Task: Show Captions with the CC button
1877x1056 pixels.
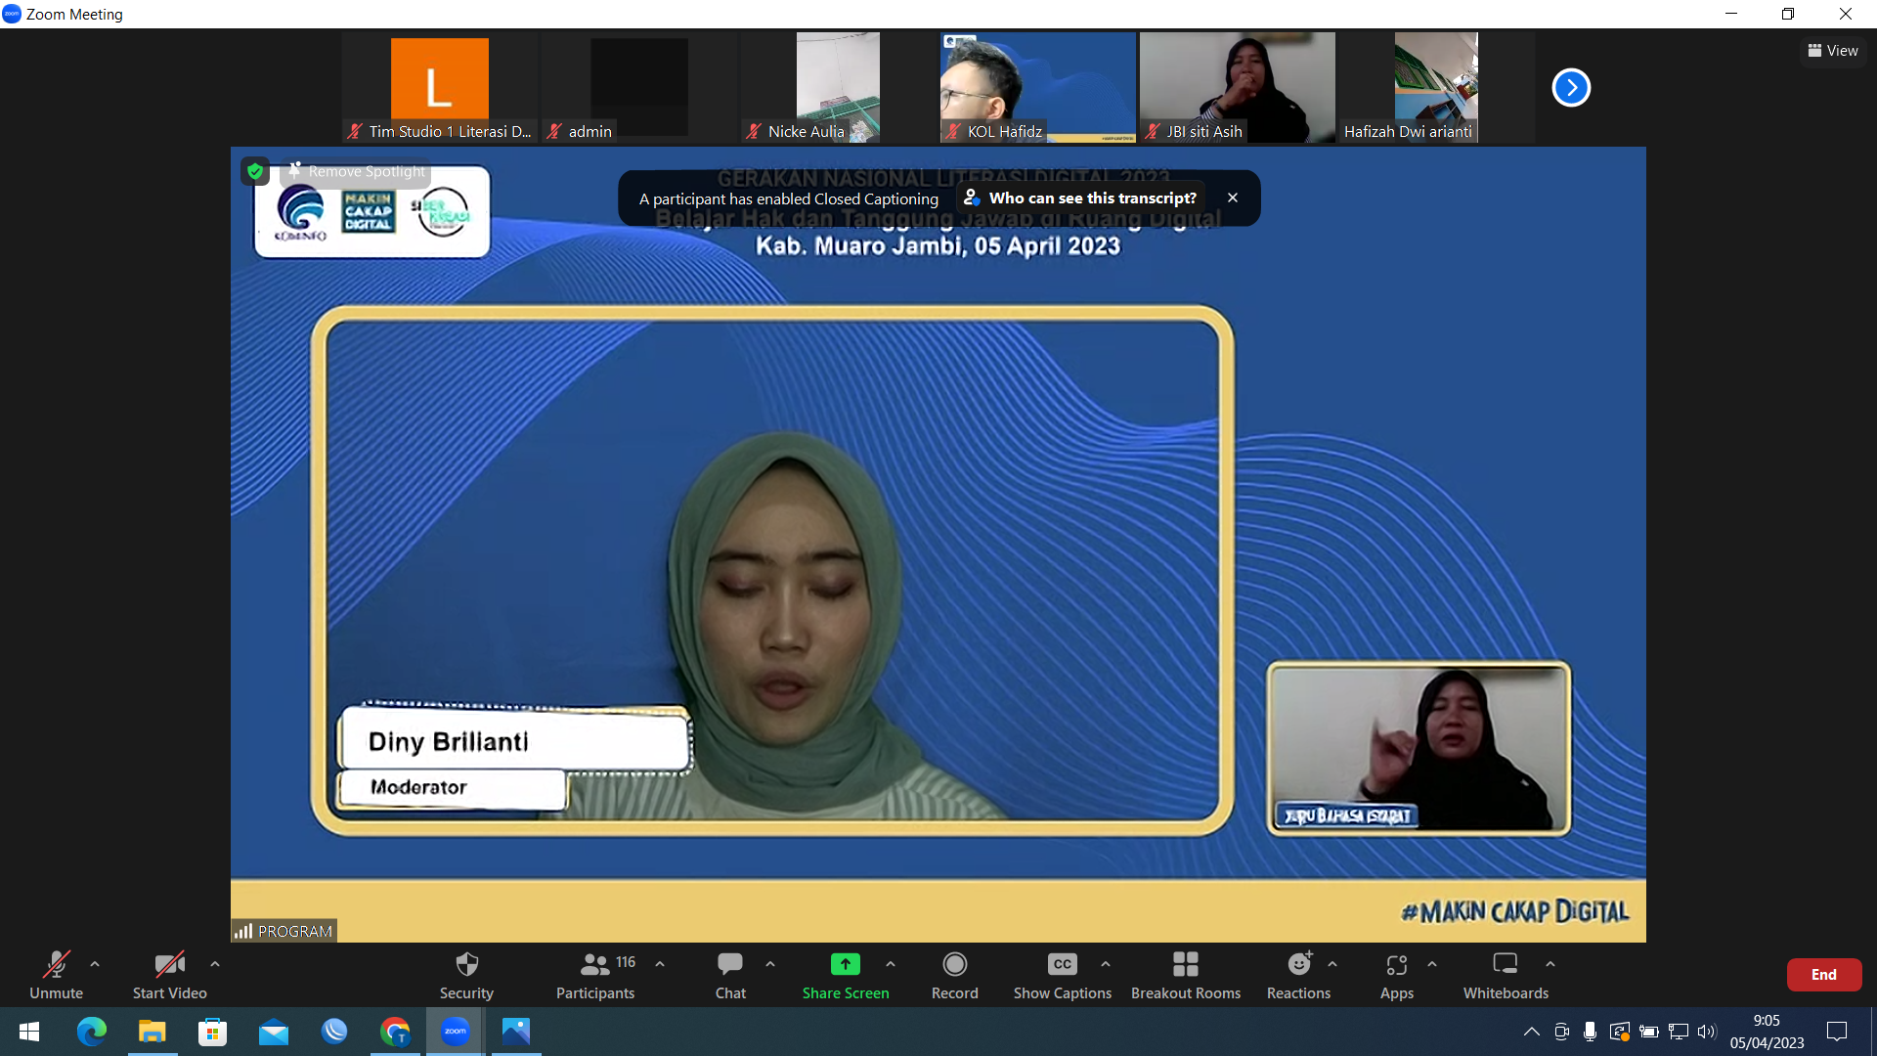Action: coord(1063,975)
